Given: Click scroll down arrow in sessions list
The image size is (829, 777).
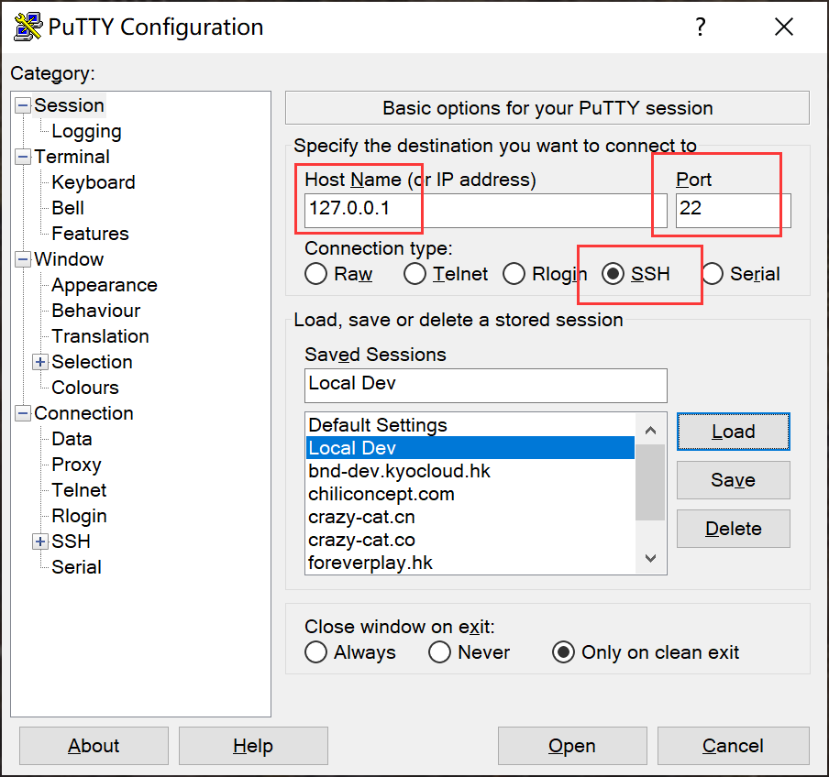Looking at the screenshot, I should pyautogui.click(x=651, y=558).
